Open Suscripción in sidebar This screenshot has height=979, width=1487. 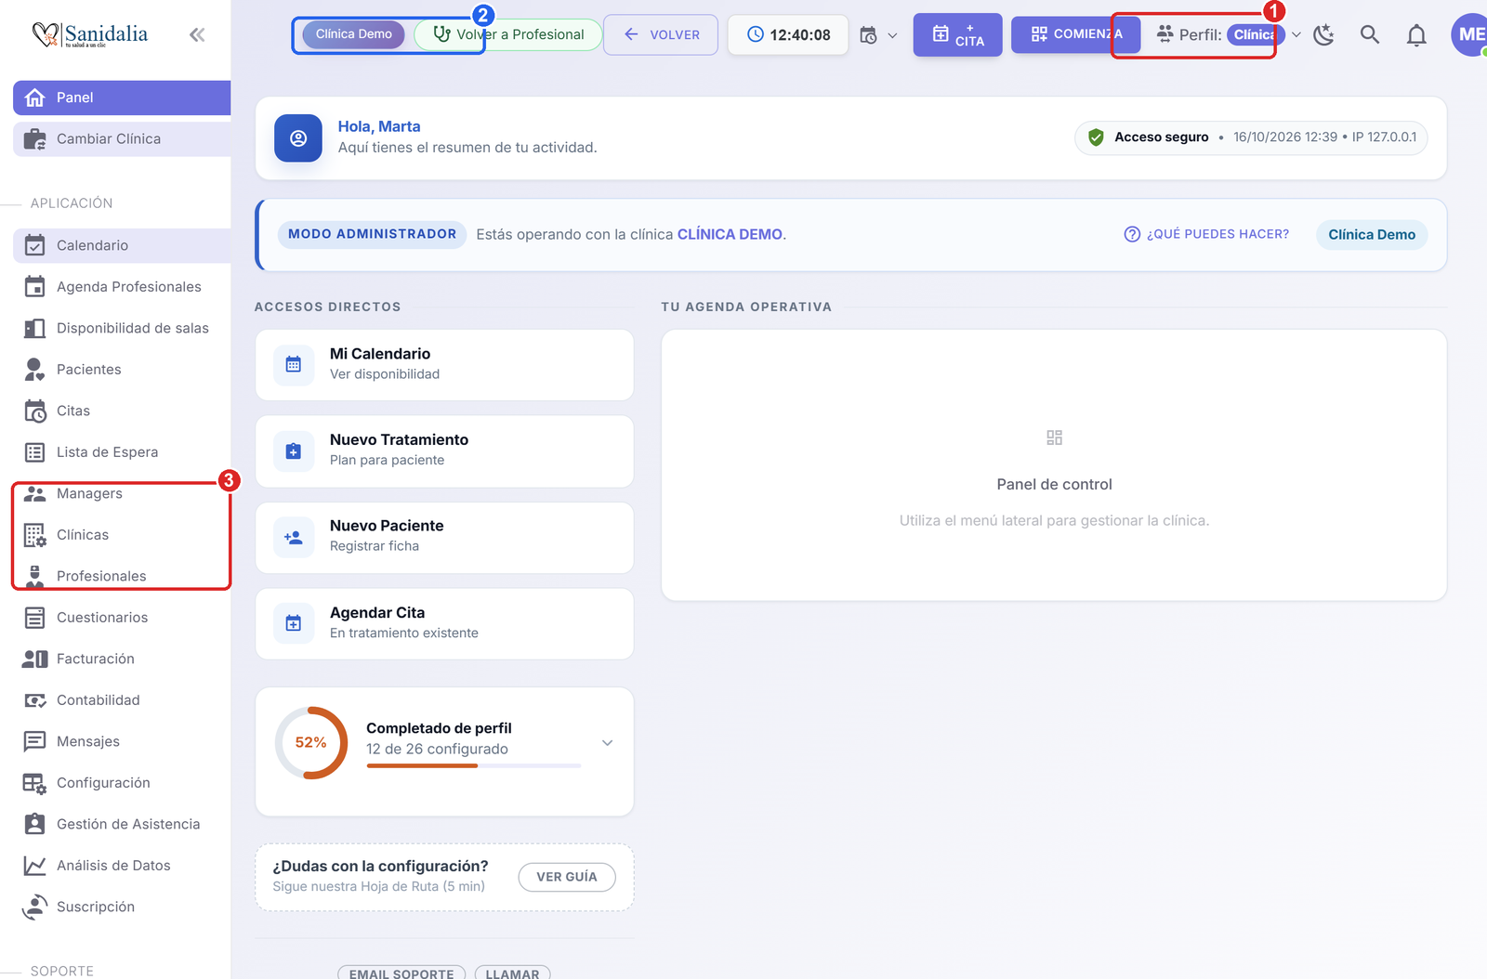122,907
